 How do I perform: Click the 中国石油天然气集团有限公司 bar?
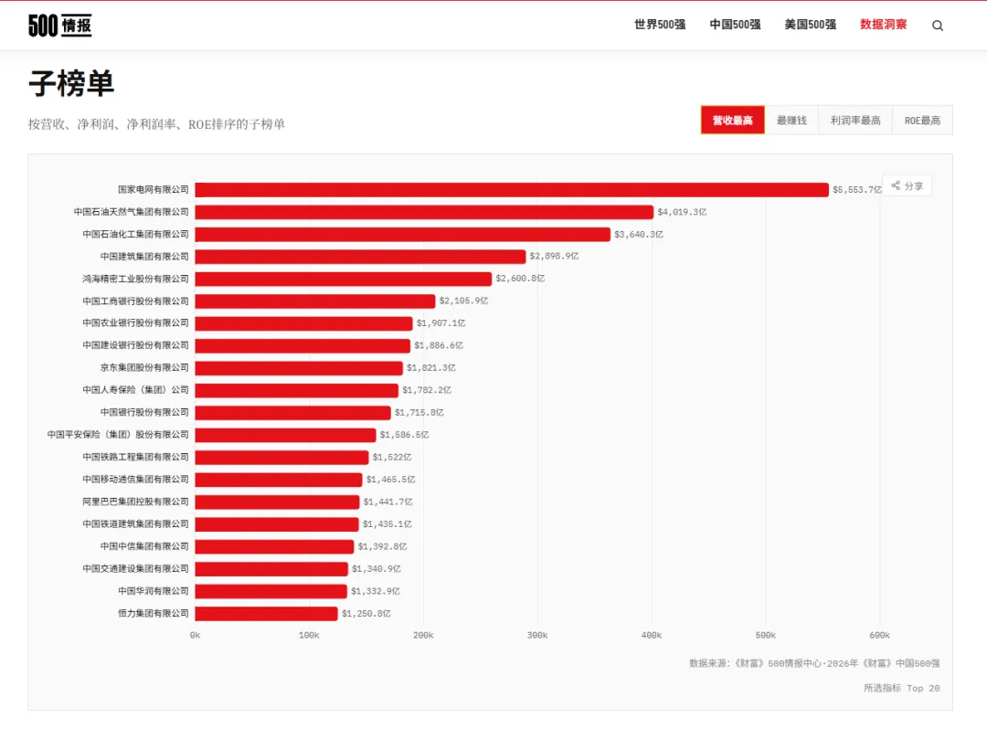point(424,212)
